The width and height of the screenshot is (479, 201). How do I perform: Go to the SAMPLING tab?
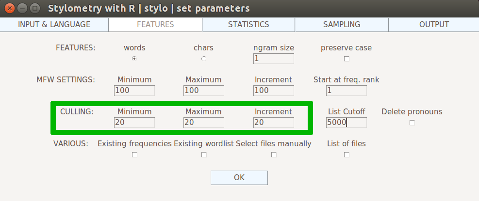(x=342, y=25)
